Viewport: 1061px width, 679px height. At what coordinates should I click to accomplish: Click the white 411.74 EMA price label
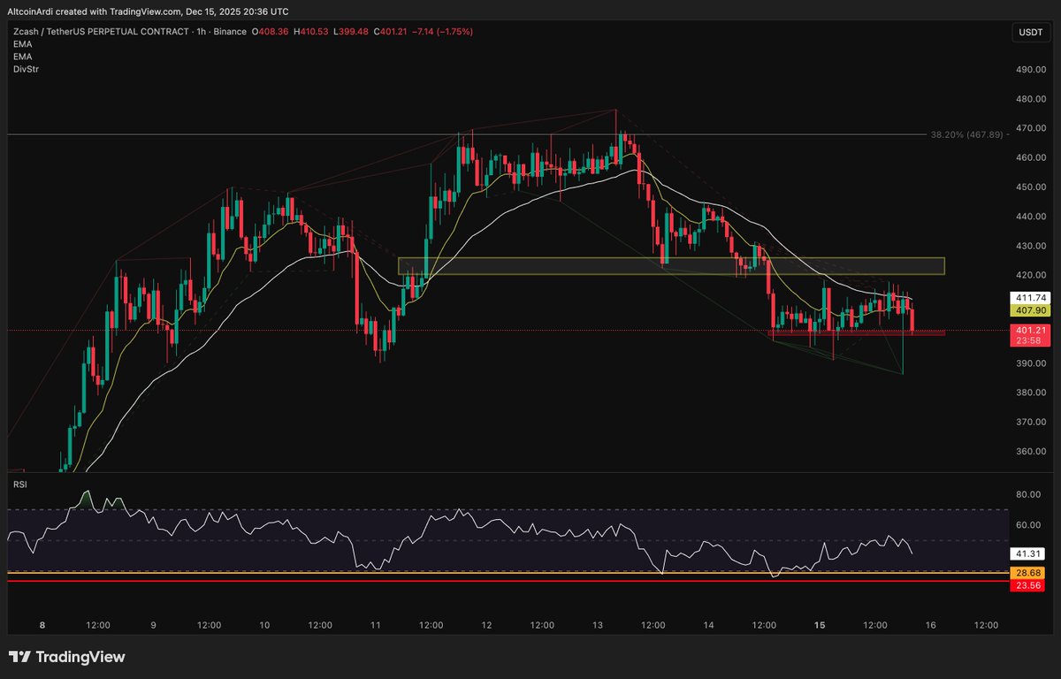pyautogui.click(x=1029, y=298)
